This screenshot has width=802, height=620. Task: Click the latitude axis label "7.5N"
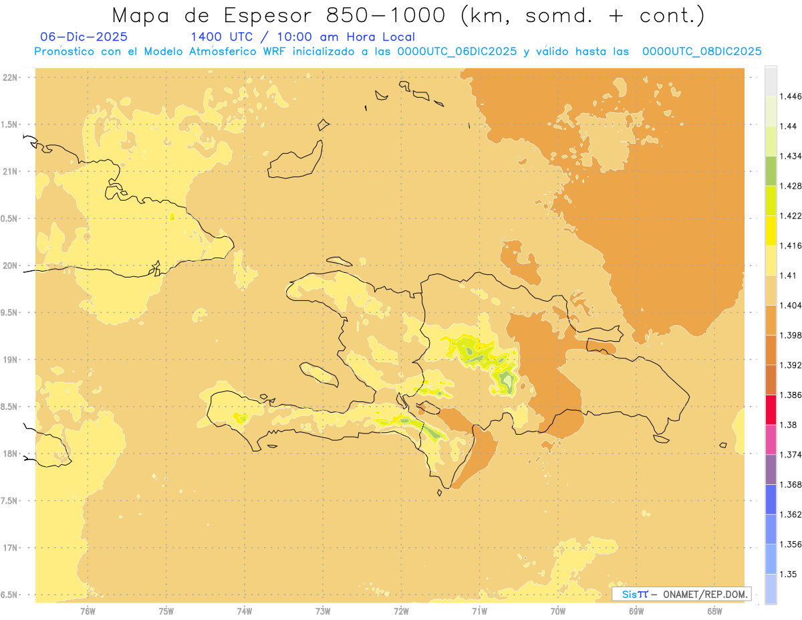pyautogui.click(x=10, y=502)
